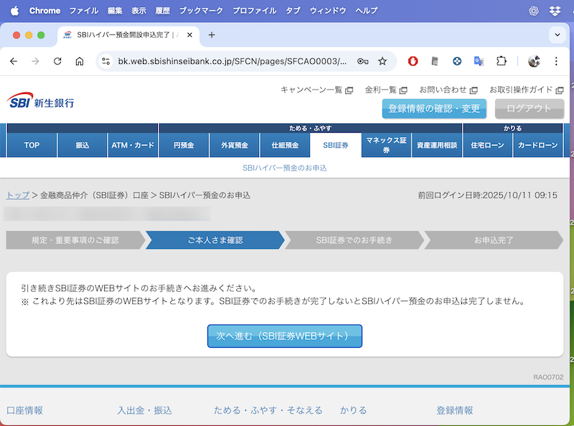
Task: Click 登録情報の確認・変更 button
Action: click(x=434, y=109)
